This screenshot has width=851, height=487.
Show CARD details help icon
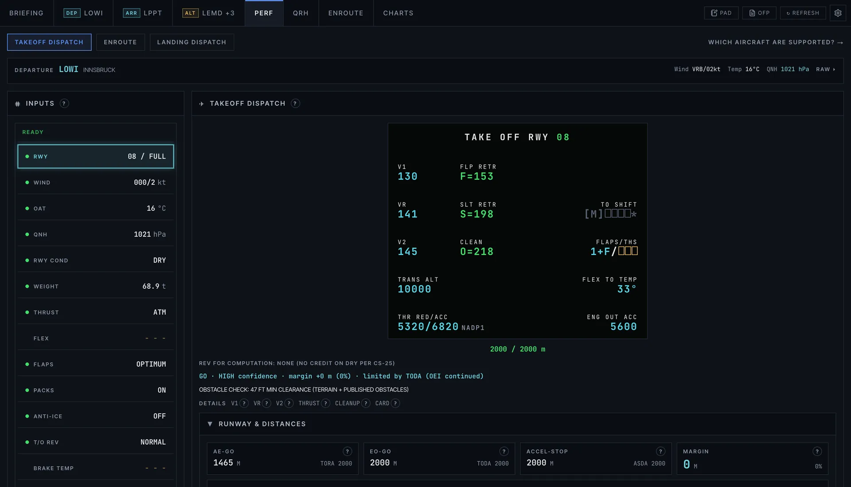point(395,403)
